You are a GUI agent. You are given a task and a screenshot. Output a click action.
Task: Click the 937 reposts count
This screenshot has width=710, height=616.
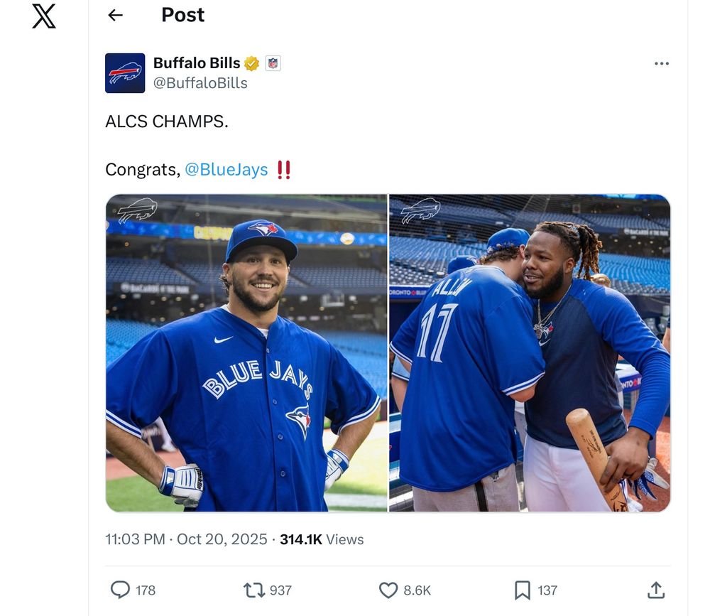pyautogui.click(x=280, y=590)
